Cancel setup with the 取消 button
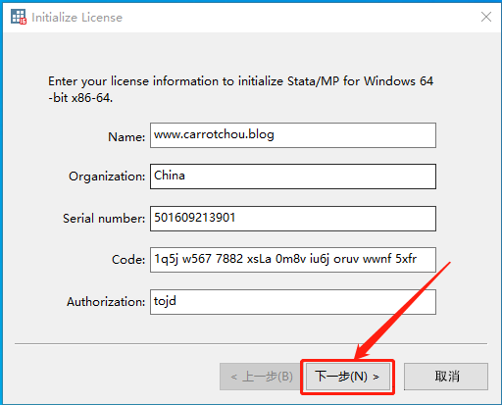The image size is (502, 405). pos(446,377)
